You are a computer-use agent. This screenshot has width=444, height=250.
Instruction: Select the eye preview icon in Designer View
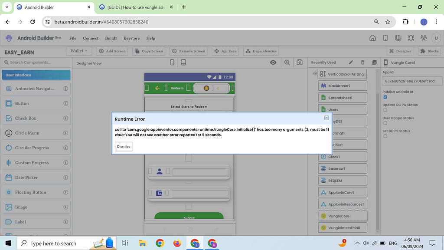[273, 62]
